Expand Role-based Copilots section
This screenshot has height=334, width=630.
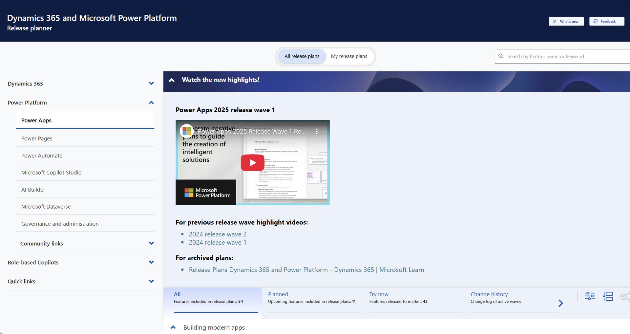(81, 263)
